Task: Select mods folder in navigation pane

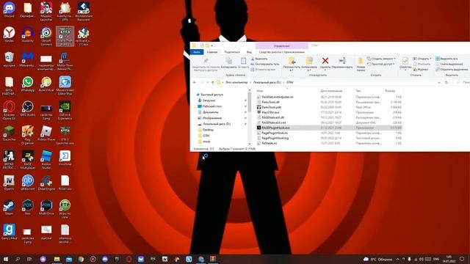Action: [206, 142]
